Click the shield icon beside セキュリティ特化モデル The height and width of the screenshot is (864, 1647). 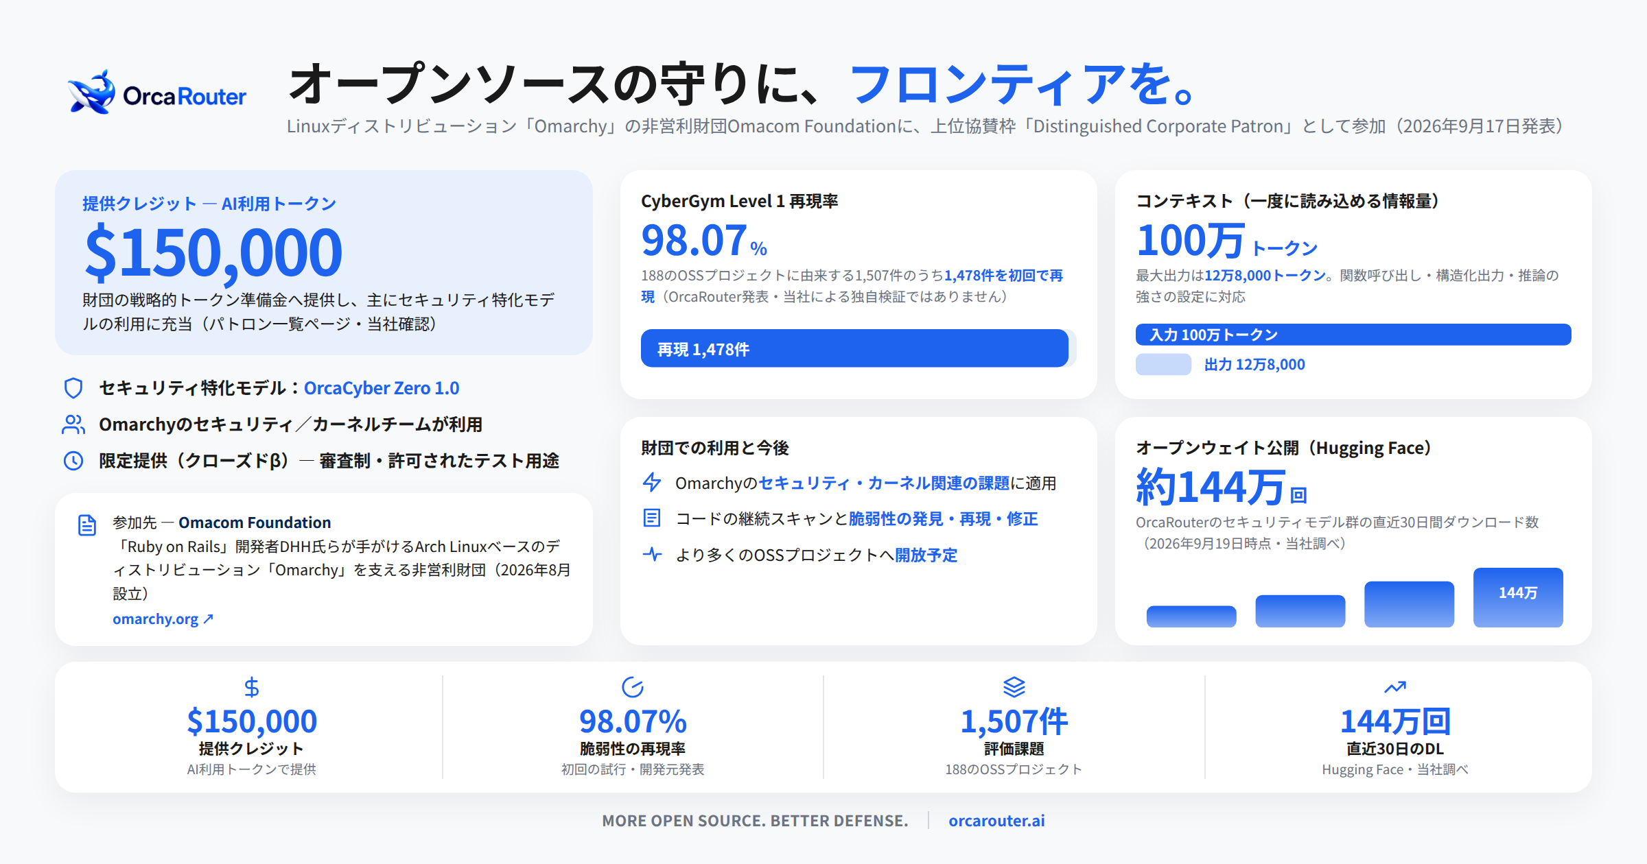pos(73,388)
